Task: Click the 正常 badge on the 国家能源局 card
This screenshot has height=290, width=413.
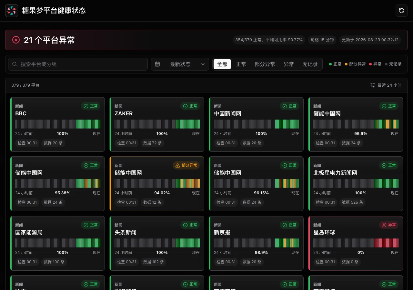Action: [x=91, y=225]
